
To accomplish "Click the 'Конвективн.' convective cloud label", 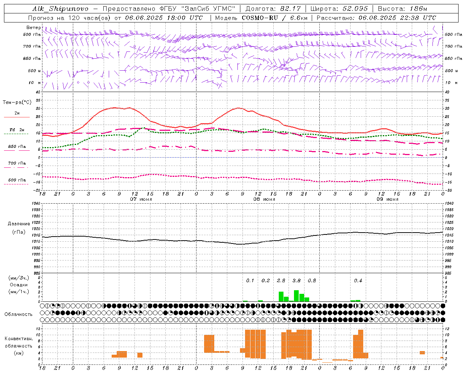I will pyautogui.click(x=18, y=339).
